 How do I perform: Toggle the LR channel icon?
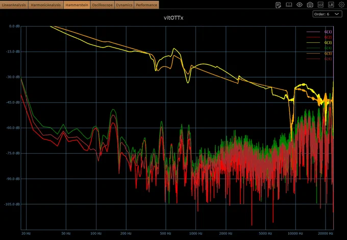point(331,5)
